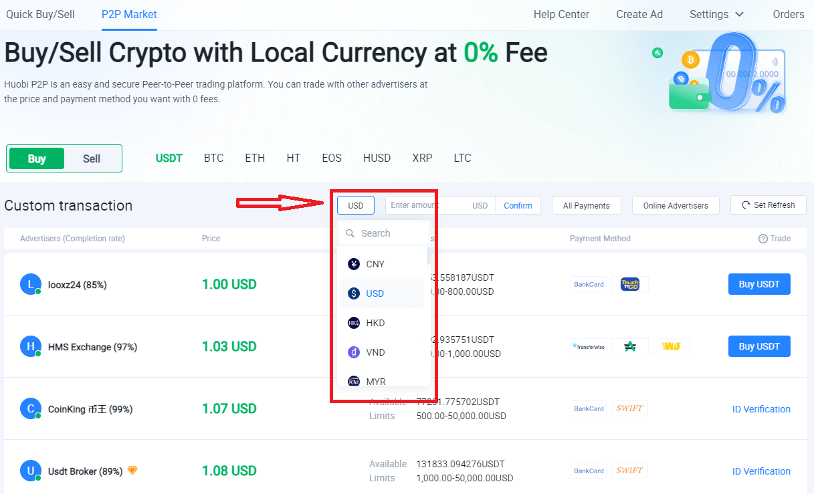This screenshot has width=814, height=494.
Task: Click CoinKing advertiser avatar
Action: click(x=31, y=408)
